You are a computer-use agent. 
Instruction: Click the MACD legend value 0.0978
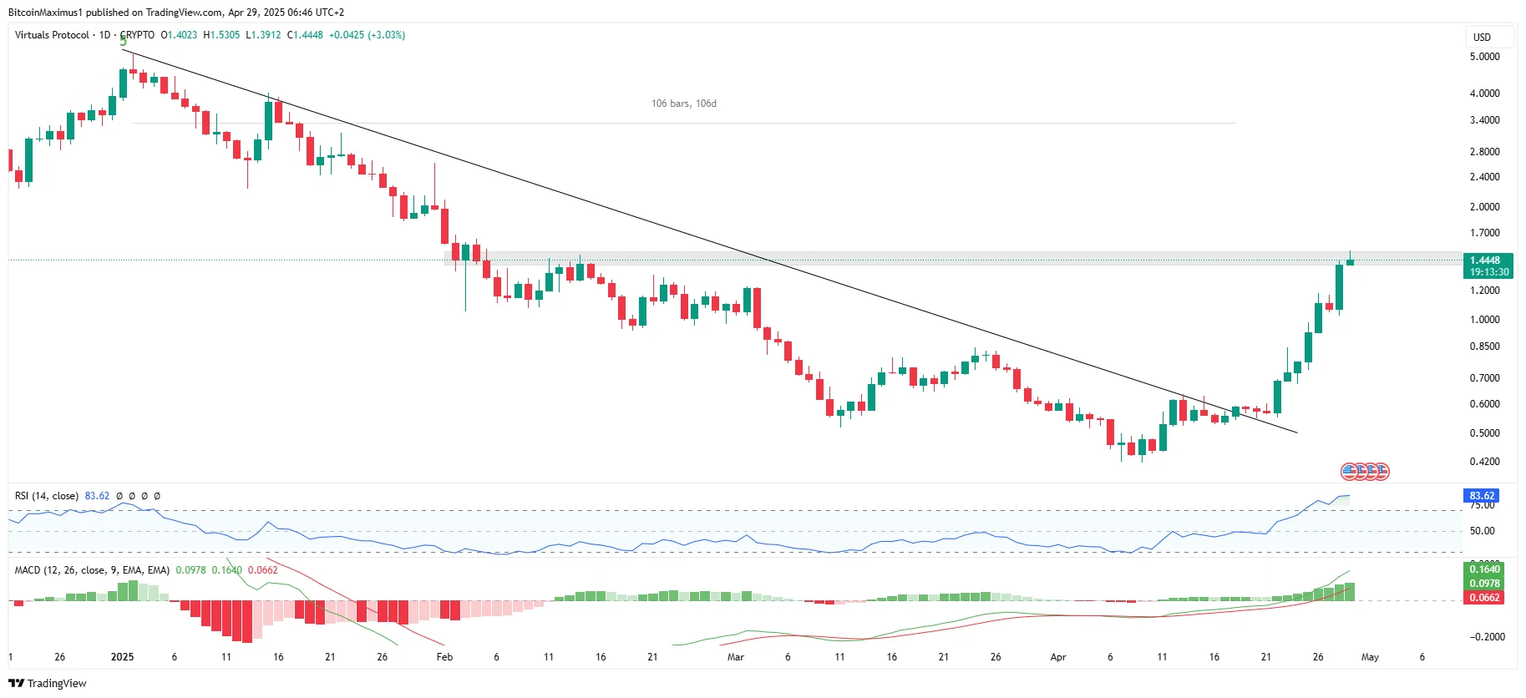(x=190, y=570)
